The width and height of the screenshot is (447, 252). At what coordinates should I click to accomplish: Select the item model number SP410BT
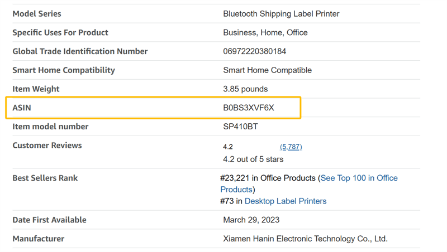(x=240, y=127)
